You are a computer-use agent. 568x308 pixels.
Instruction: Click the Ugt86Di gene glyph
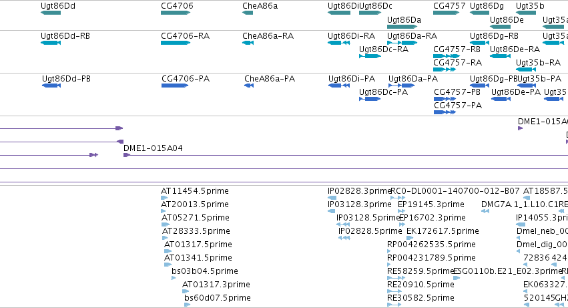pos(339,13)
